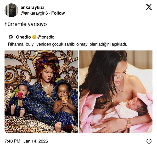The height and width of the screenshot is (149, 157).
Task: Open the Onedio display name
Action: point(23,37)
